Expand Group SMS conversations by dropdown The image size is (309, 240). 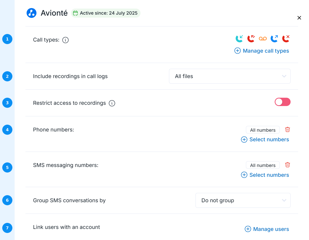coord(243,200)
